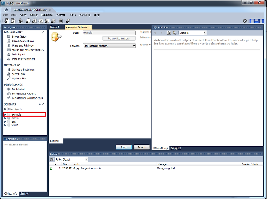
Task: Open Server Logs
Action: (x=16, y=74)
